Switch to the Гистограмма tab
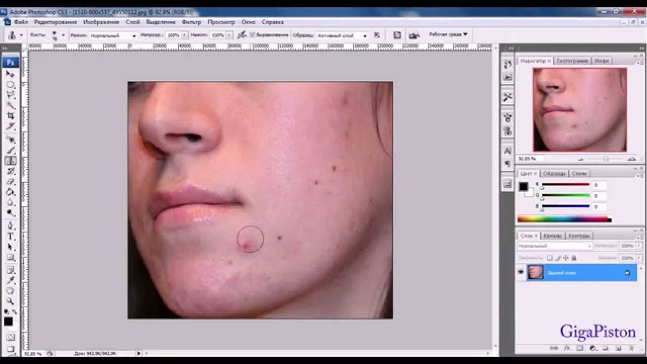 tap(572, 61)
